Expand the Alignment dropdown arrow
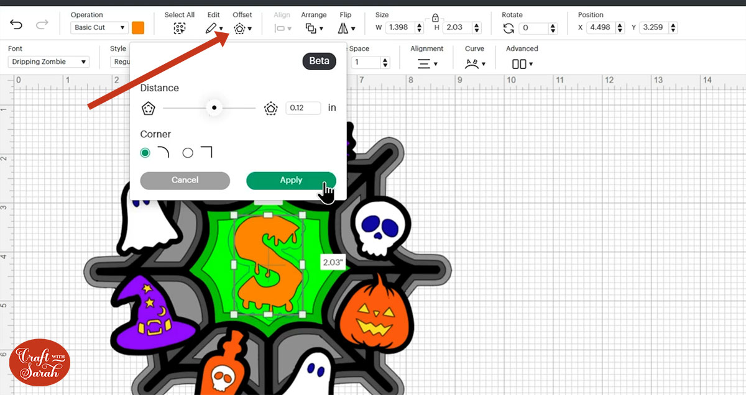Screen dimensions: 746x395 (435, 64)
